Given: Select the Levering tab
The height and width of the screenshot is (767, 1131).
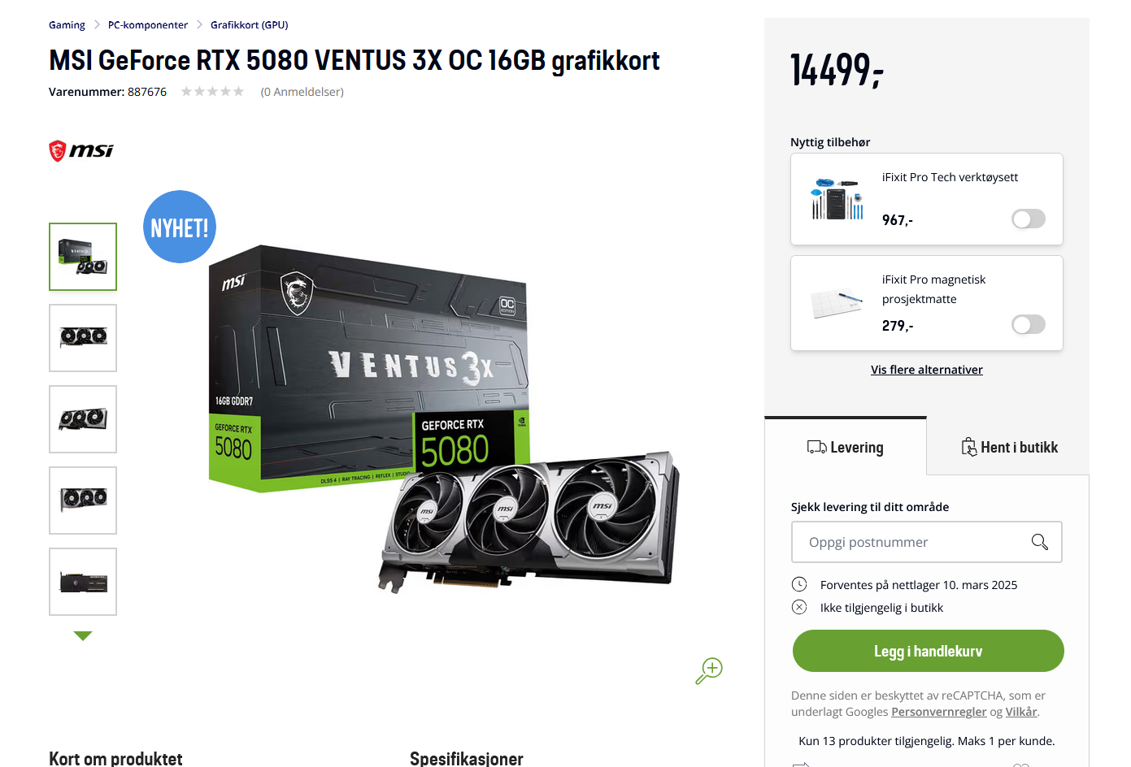Looking at the screenshot, I should tap(846, 446).
